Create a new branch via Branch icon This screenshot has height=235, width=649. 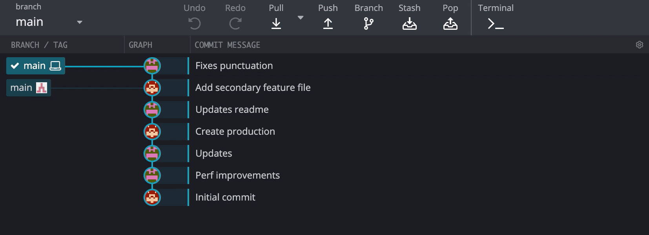point(368,24)
